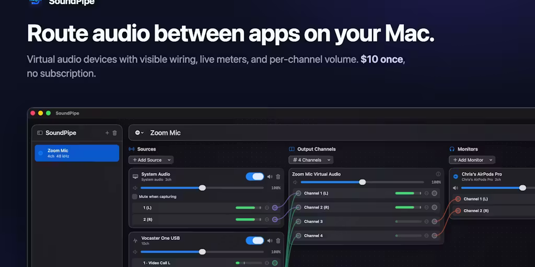This screenshot has height=267, width=535.
Task: Open the device icon dropdown beside Zoom Mic title
Action: [x=139, y=133]
